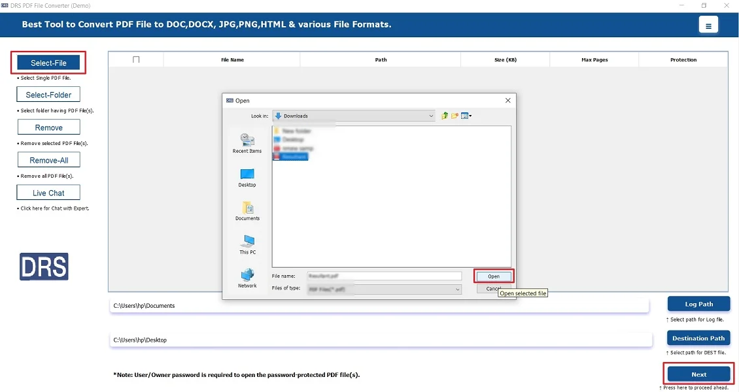Choose the Destination Path button
Image resolution: width=739 pixels, height=392 pixels.
(x=698, y=338)
